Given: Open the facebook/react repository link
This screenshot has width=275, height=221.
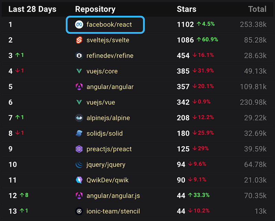Looking at the screenshot, I should [109, 24].
